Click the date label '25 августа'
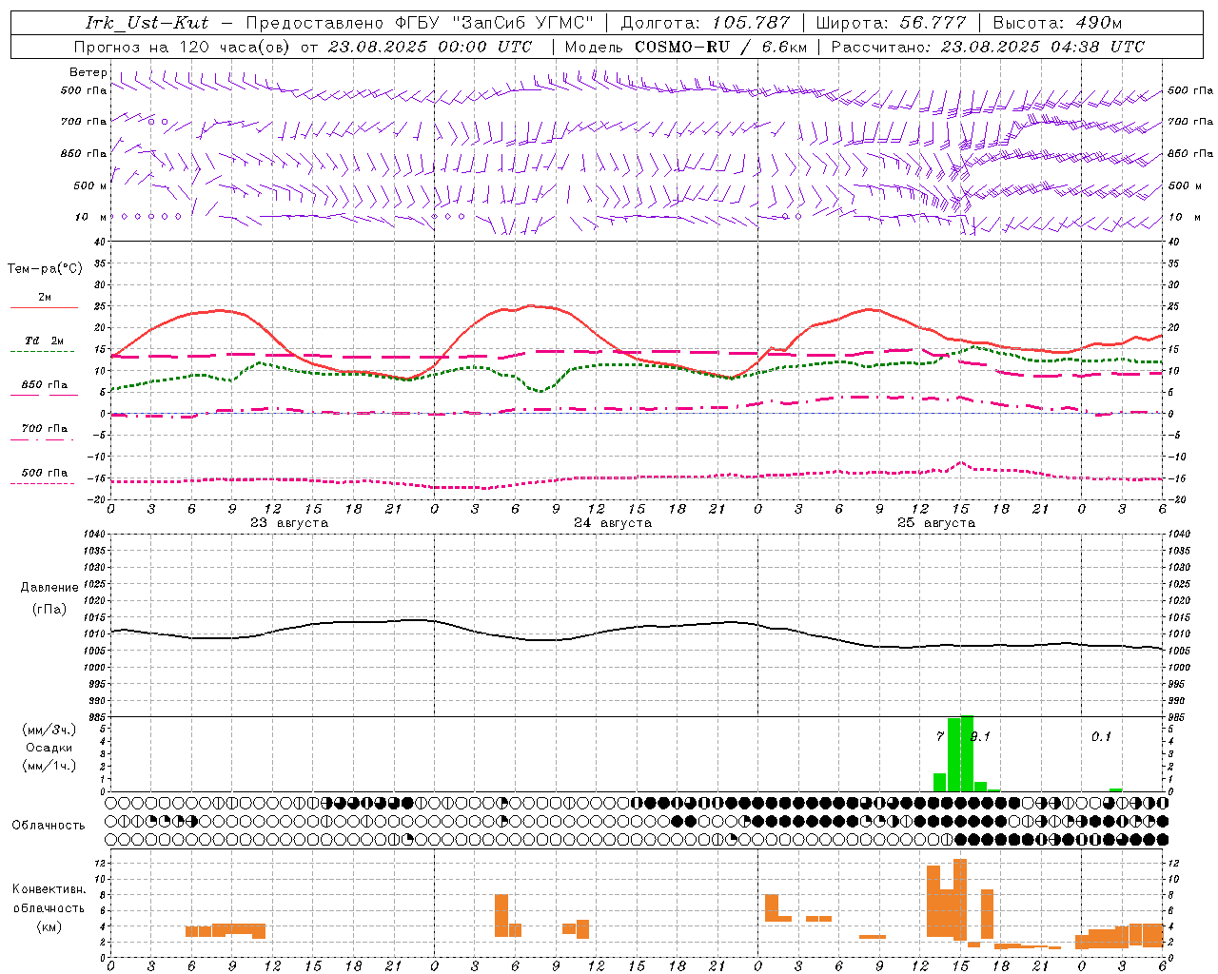The height and width of the screenshot is (974, 1218). [936, 523]
